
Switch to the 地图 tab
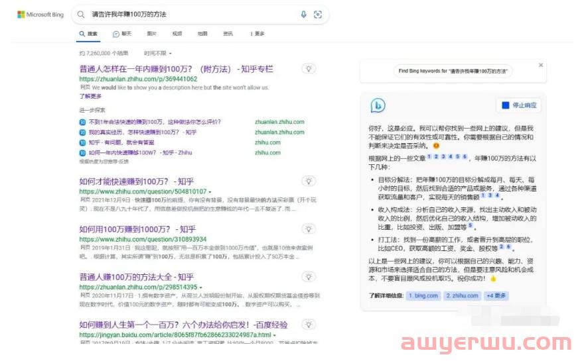pyautogui.click(x=202, y=34)
